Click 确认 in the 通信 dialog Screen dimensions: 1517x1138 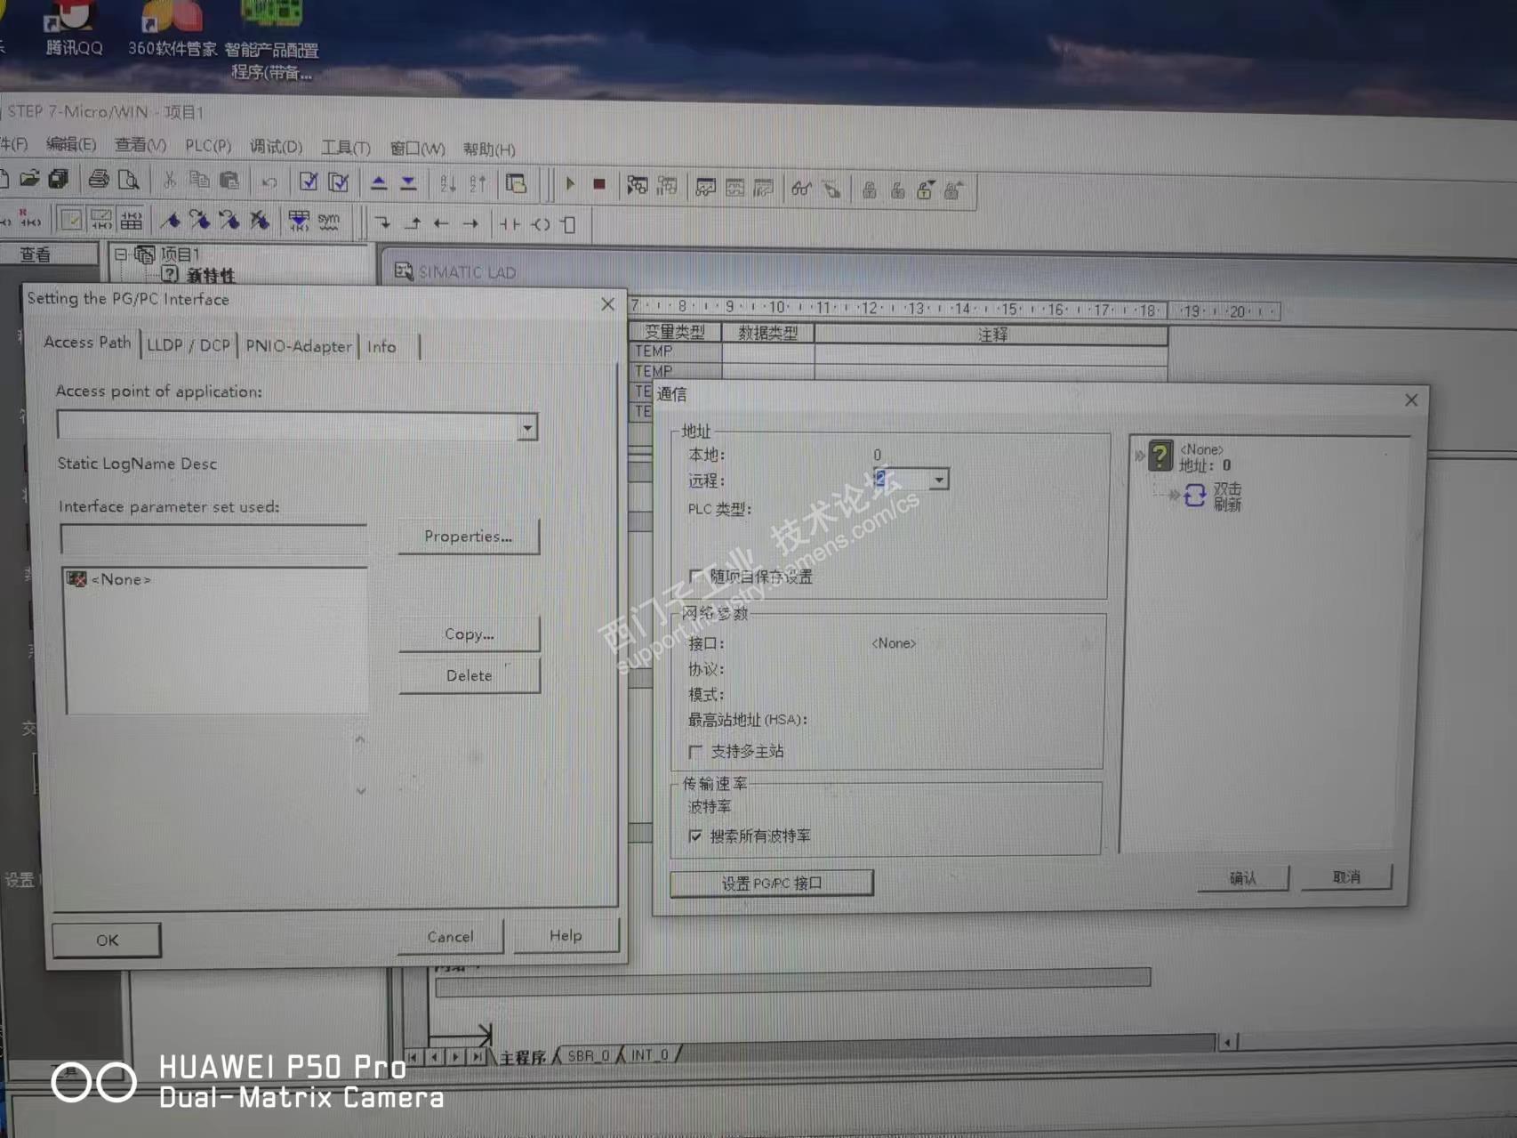(x=1243, y=878)
